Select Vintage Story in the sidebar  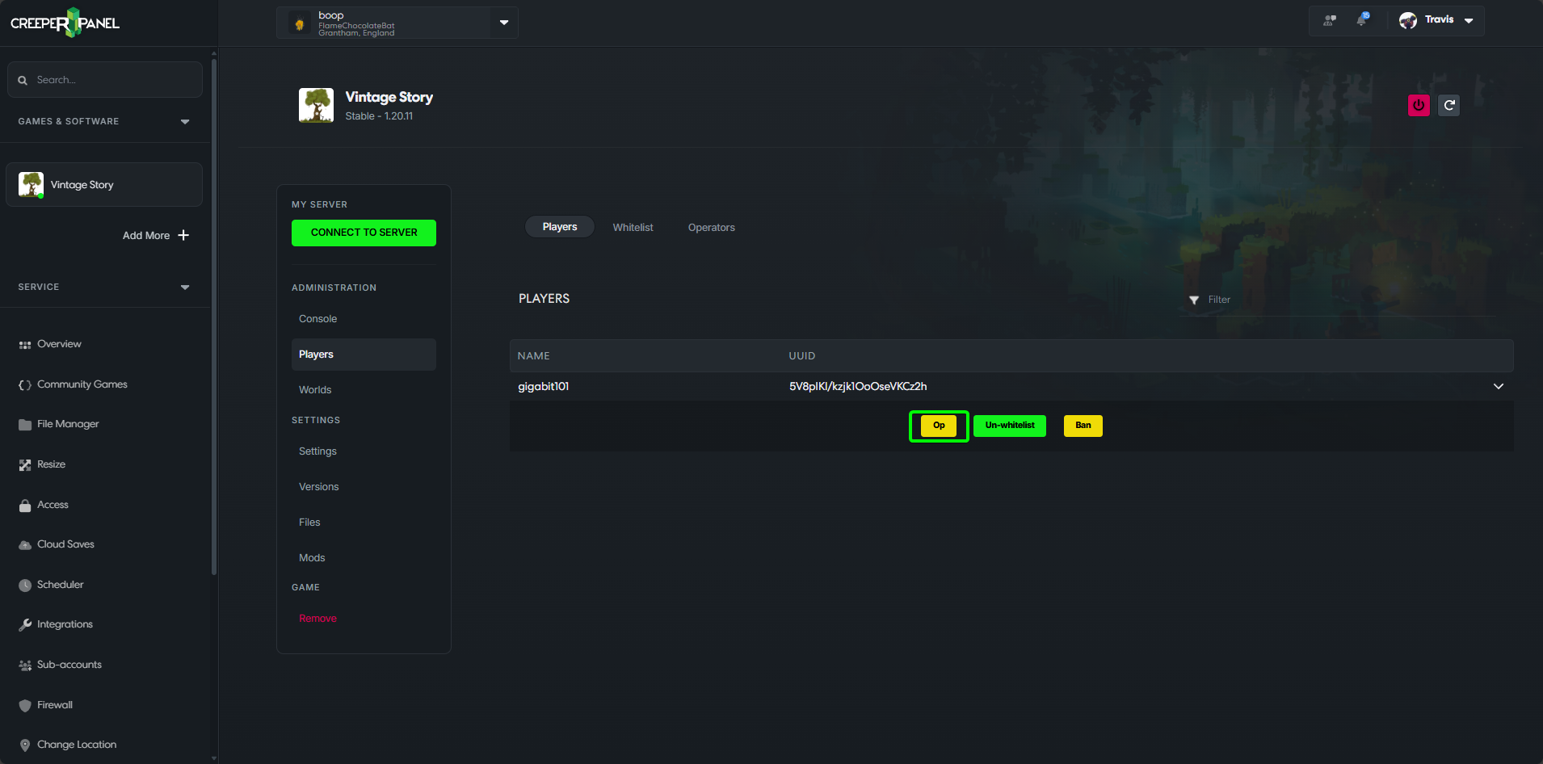104,185
